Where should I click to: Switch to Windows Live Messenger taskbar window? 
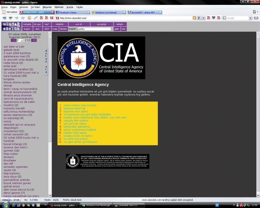pyautogui.click(x=96, y=205)
